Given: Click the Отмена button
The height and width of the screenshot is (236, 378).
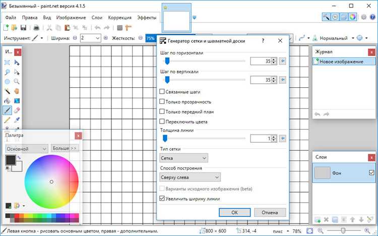Looking at the screenshot, I should tap(270, 212).
